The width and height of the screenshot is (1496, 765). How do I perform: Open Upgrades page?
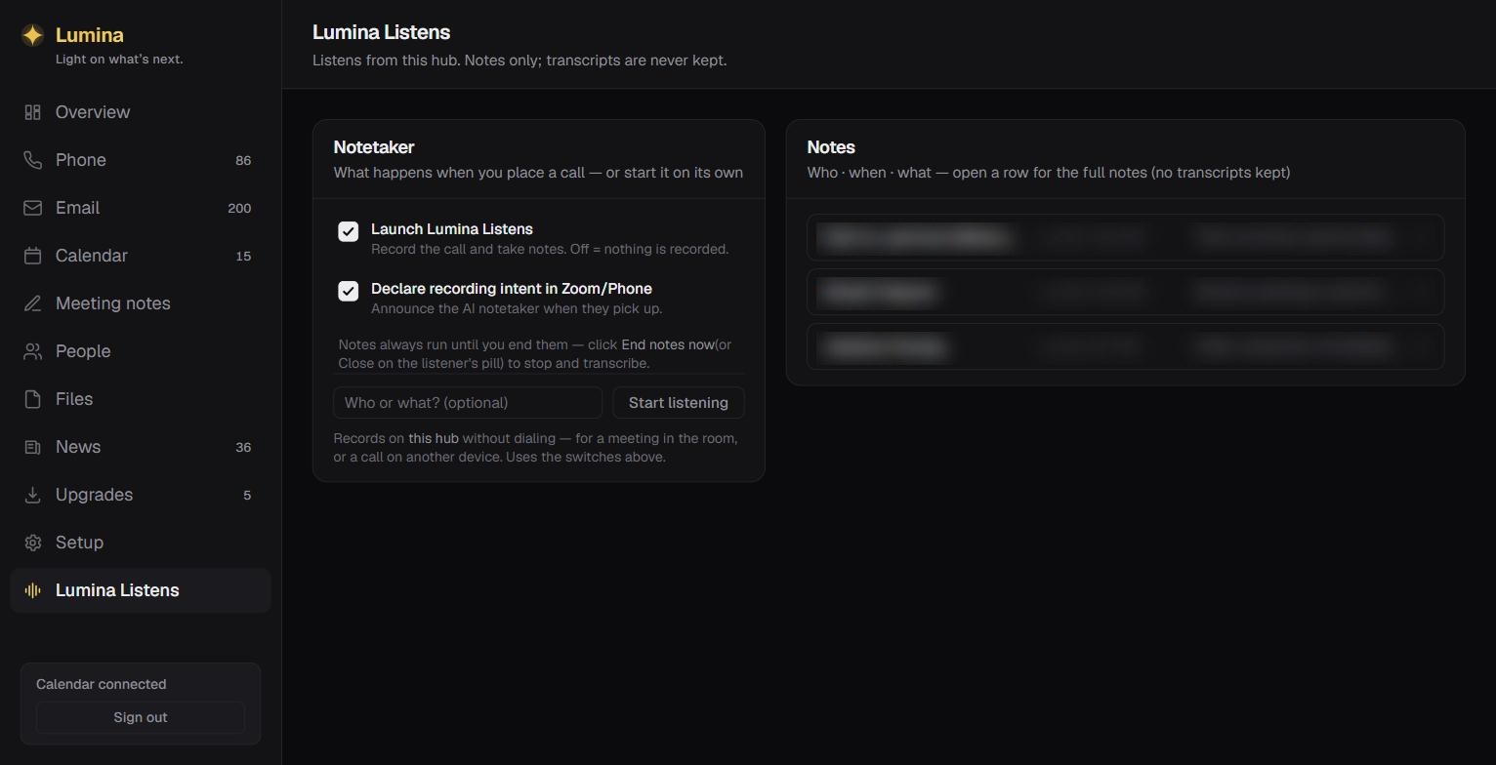141,495
